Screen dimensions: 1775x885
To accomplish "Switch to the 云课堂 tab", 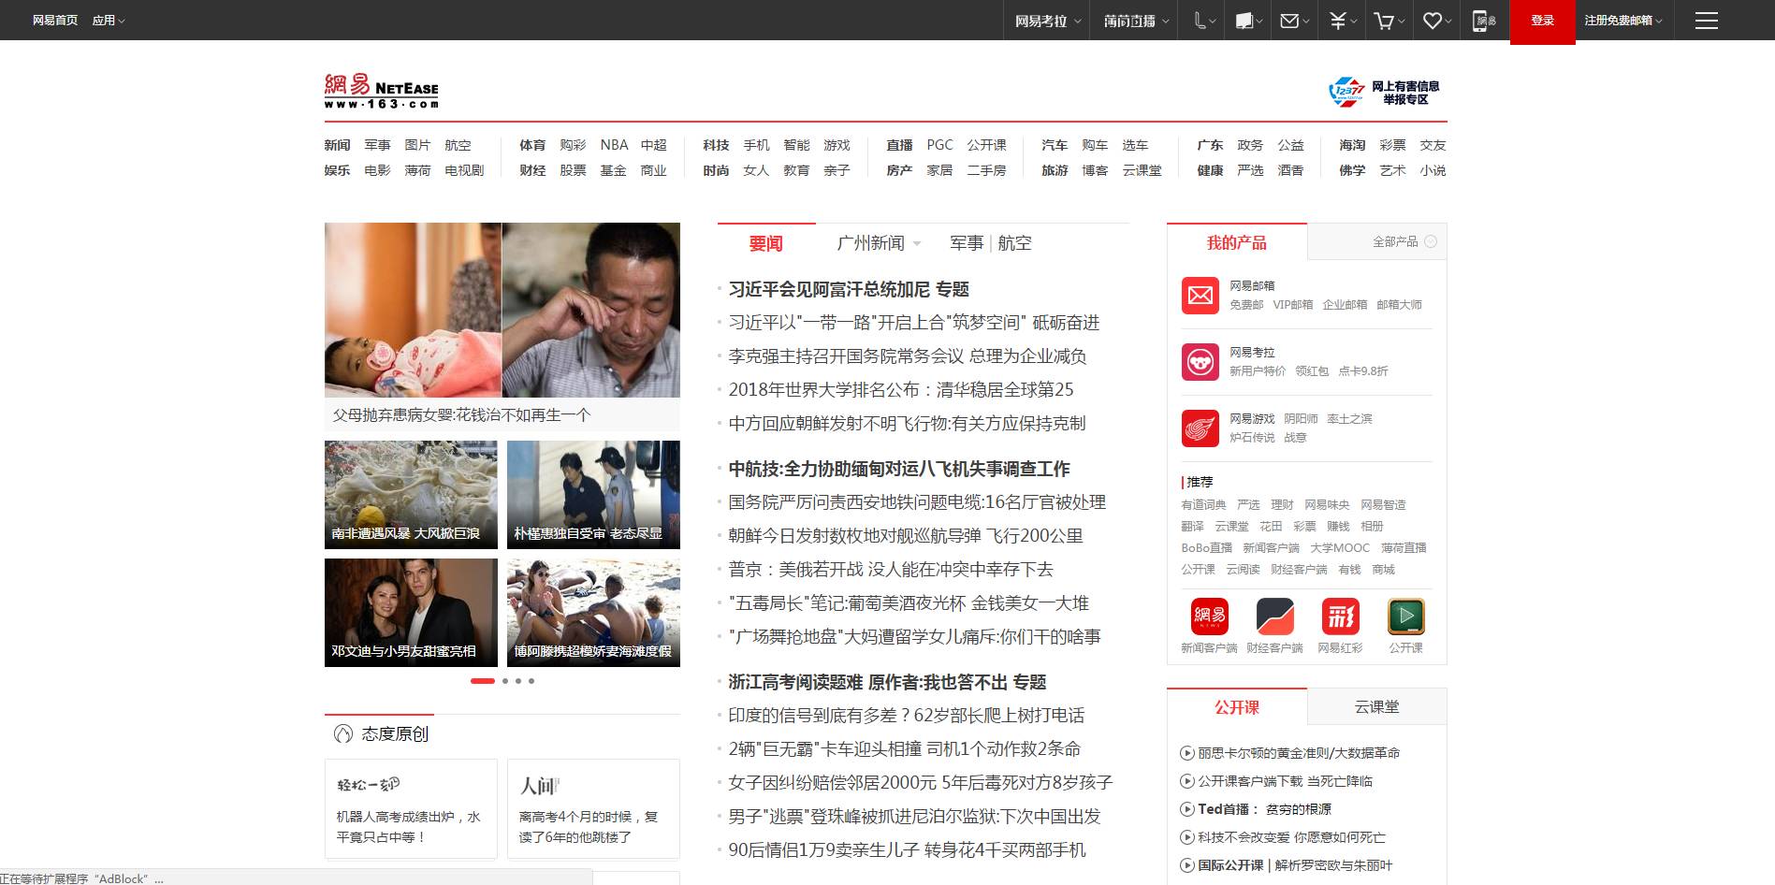I will click(1377, 706).
